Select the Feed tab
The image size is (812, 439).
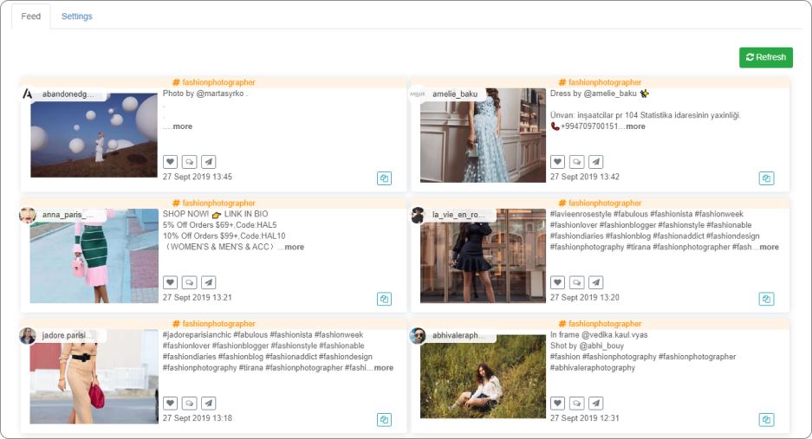[30, 16]
